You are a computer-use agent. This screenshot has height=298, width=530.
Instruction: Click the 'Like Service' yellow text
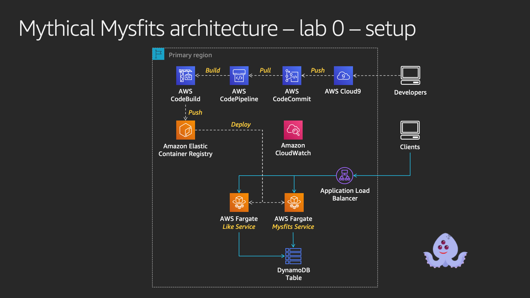coord(239,227)
